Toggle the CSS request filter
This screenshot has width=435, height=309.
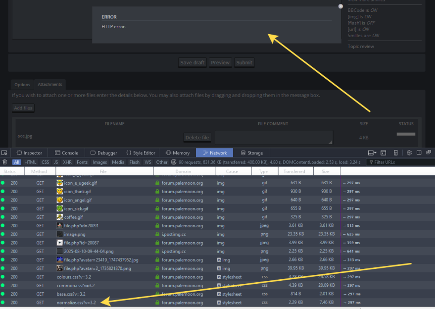click(45, 162)
